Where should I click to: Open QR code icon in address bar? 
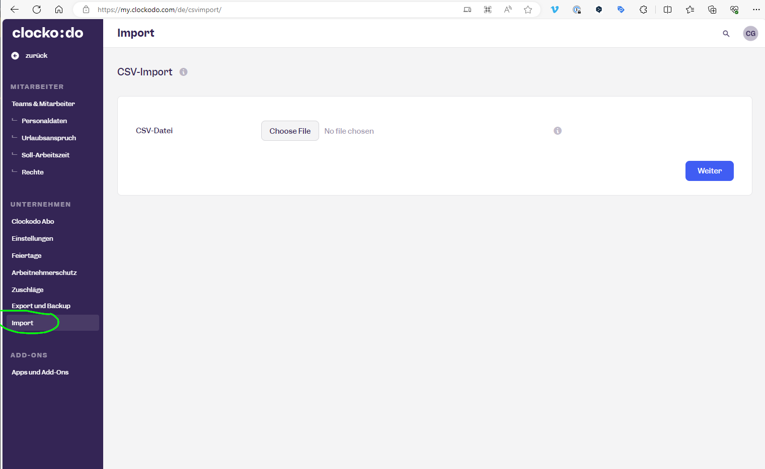click(x=488, y=10)
